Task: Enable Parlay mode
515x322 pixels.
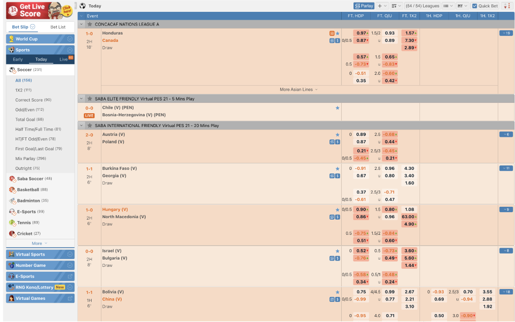Action: pyautogui.click(x=364, y=6)
